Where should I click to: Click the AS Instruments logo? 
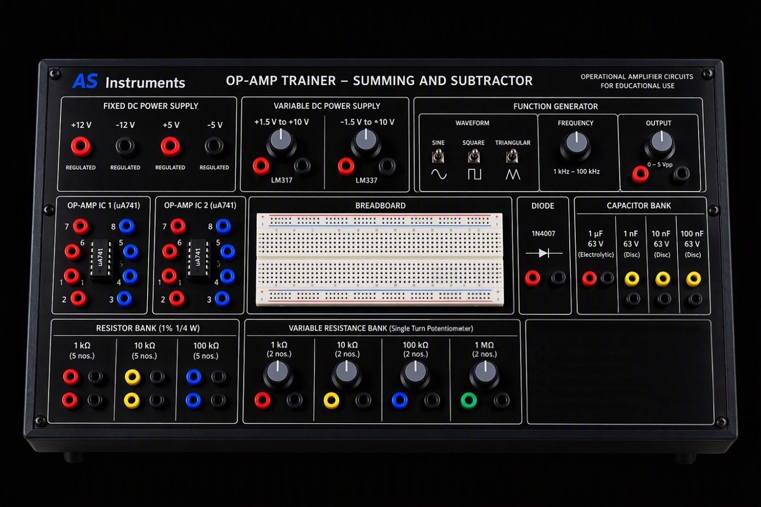point(129,82)
